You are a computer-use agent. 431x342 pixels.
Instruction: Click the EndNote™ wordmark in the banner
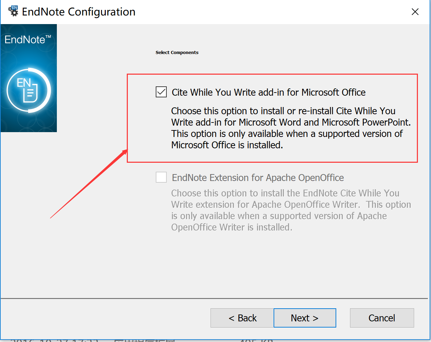(x=28, y=40)
